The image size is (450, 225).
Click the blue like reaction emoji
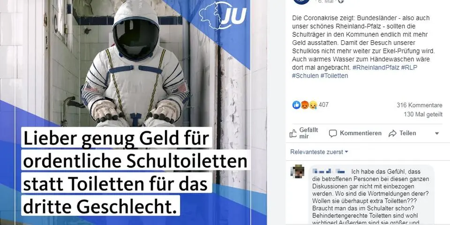[296, 105]
